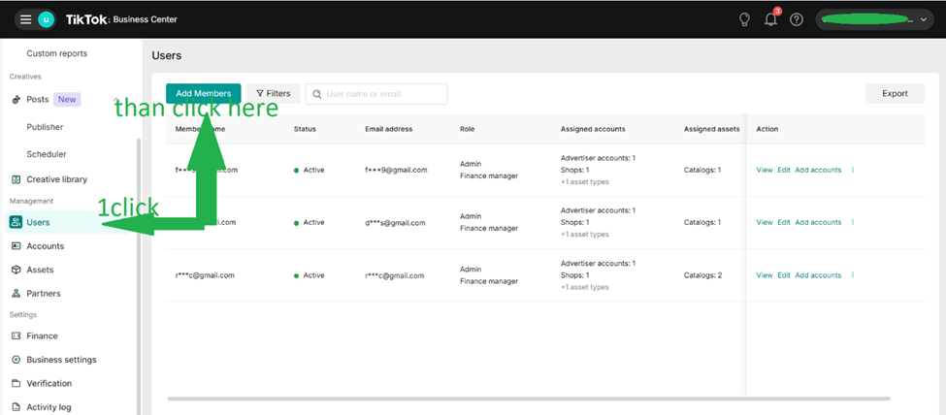Open Partners in the sidebar

point(44,294)
